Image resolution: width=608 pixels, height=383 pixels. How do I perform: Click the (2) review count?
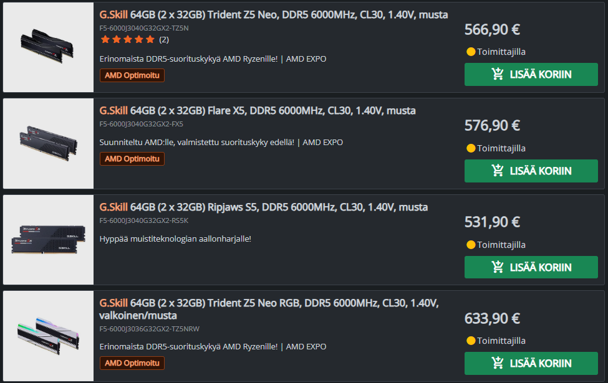[x=164, y=39]
